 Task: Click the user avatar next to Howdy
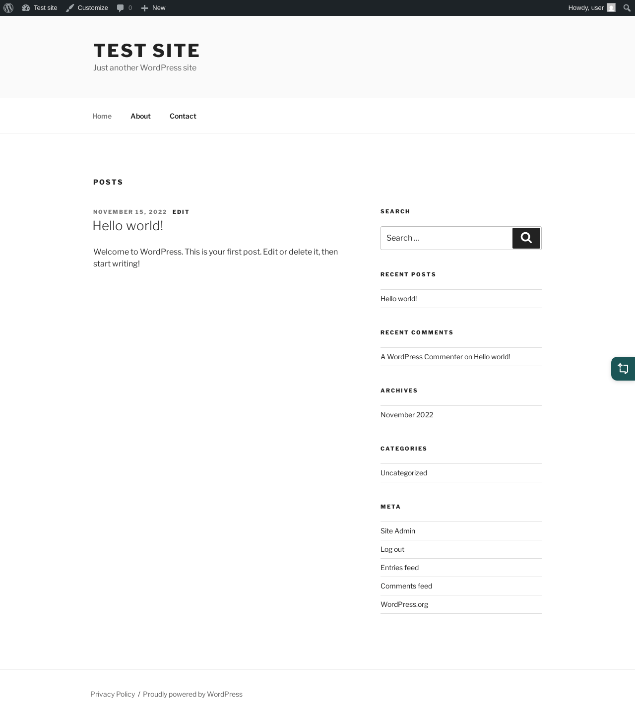point(611,8)
